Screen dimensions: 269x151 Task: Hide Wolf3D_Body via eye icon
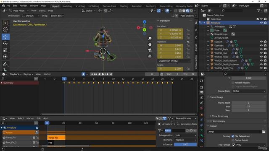(261, 49)
